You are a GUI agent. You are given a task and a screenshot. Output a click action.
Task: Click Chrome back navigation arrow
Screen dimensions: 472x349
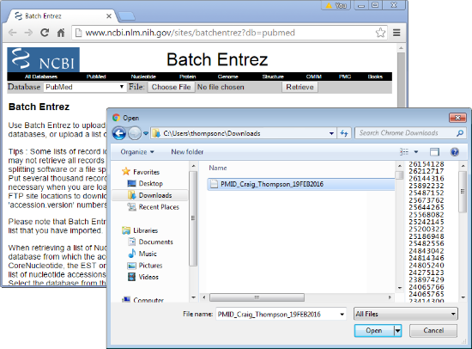[12, 33]
